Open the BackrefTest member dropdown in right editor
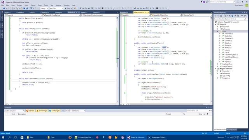 coord(196,15)
